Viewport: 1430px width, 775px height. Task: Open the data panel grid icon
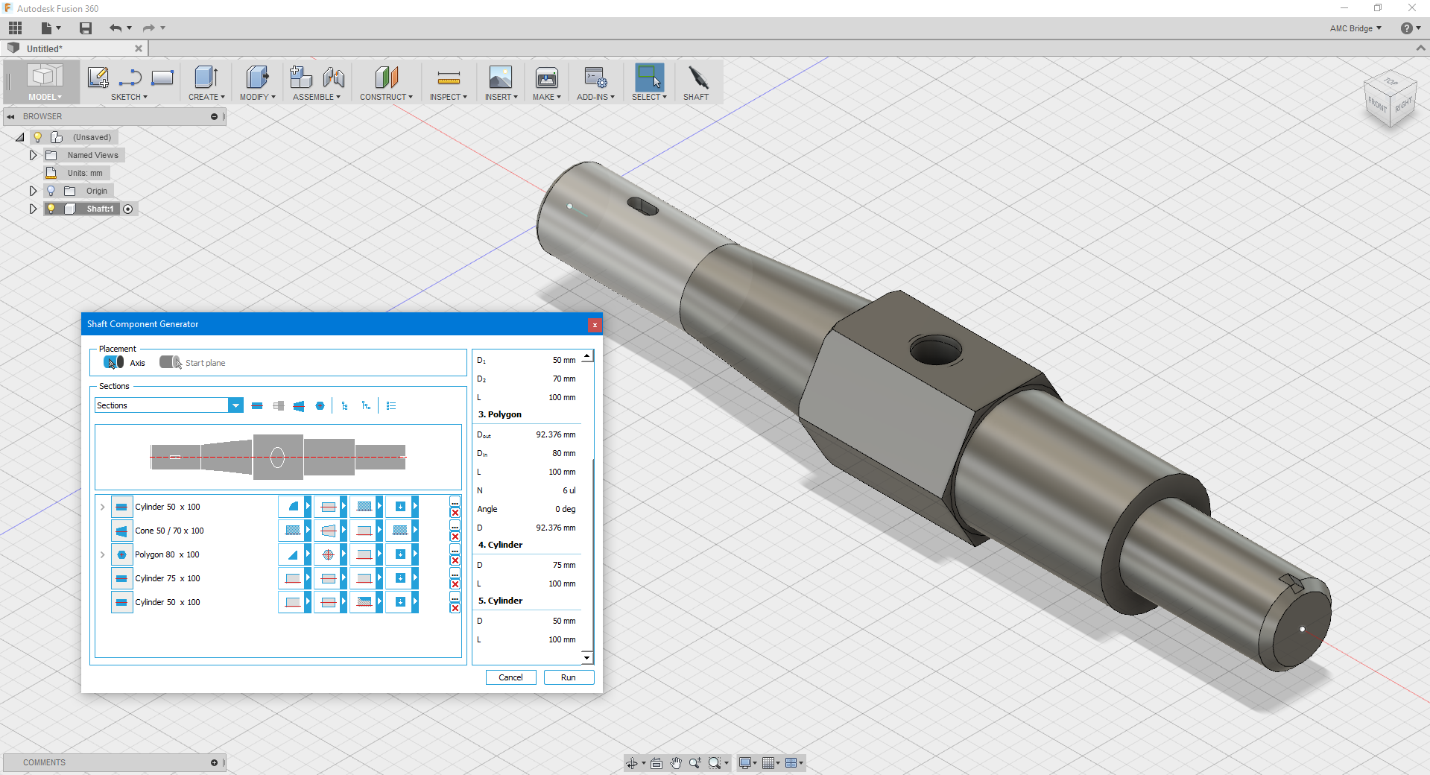(15, 28)
